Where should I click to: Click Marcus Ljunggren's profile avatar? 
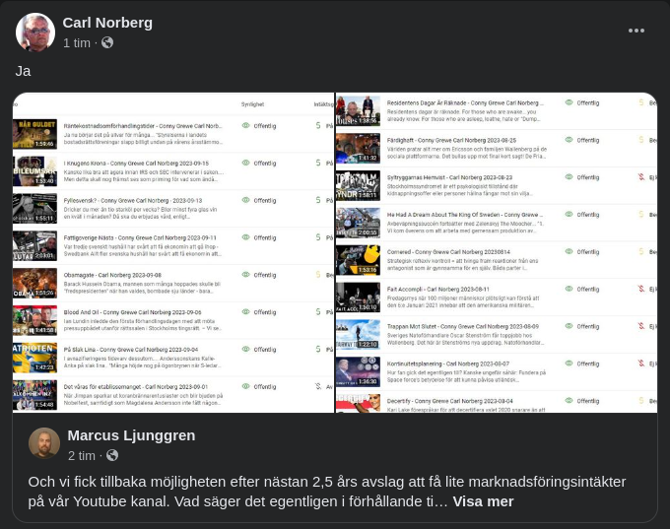click(x=44, y=443)
